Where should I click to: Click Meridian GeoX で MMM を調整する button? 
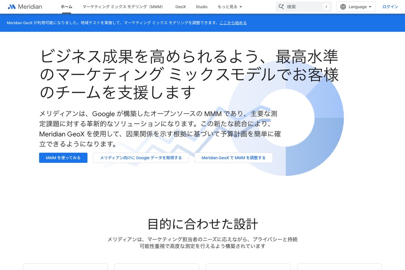[x=233, y=158]
